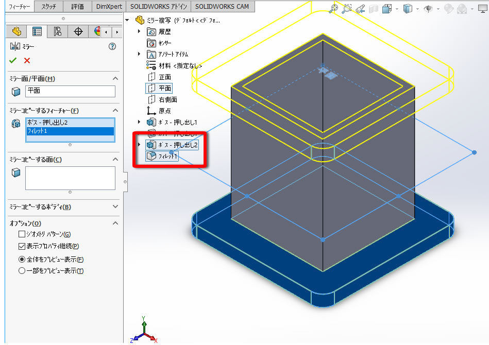Screen dimensions: 489x345
Task: Collapse ミラー面/平面 section chevron
Action: 115,79
